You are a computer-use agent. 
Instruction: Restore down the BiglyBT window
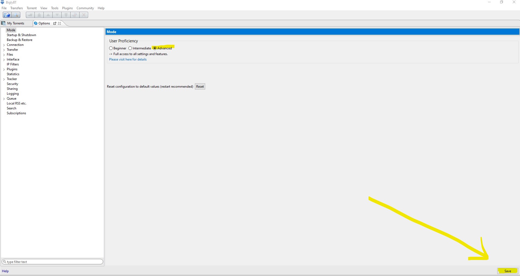[502, 2]
